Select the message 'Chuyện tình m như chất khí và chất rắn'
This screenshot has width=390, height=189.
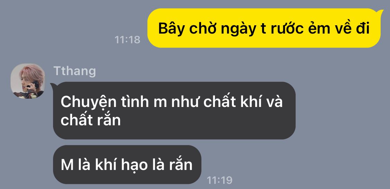click(174, 110)
